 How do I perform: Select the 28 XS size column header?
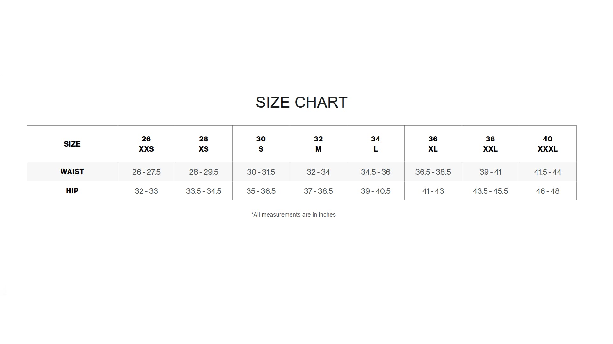[204, 144]
